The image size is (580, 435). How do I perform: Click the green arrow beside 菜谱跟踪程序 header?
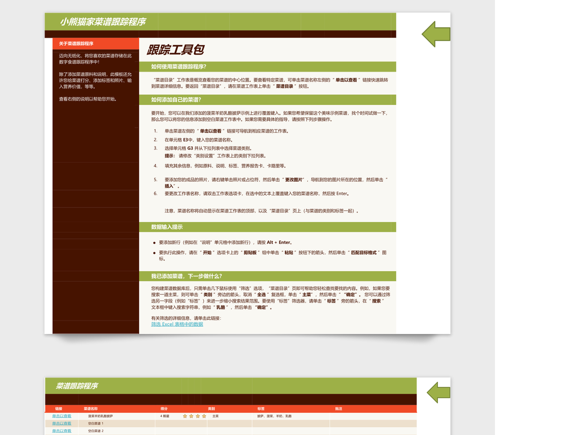pos(439,392)
